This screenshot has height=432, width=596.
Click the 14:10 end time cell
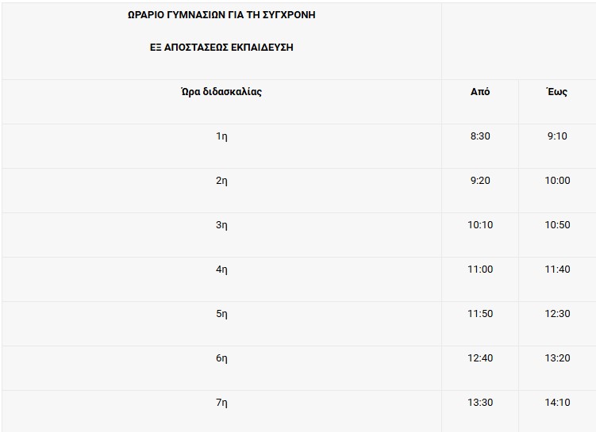point(557,403)
